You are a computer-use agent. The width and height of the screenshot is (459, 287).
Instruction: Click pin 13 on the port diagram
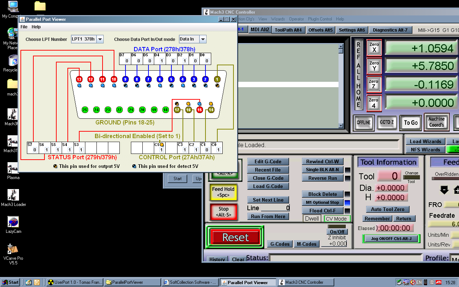click(x=79, y=79)
